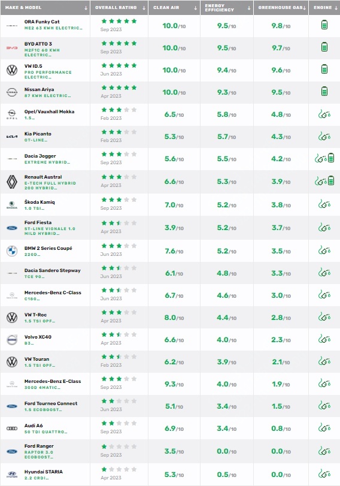
Task: Click the Audi rings logo beside A6
Action: point(12,428)
